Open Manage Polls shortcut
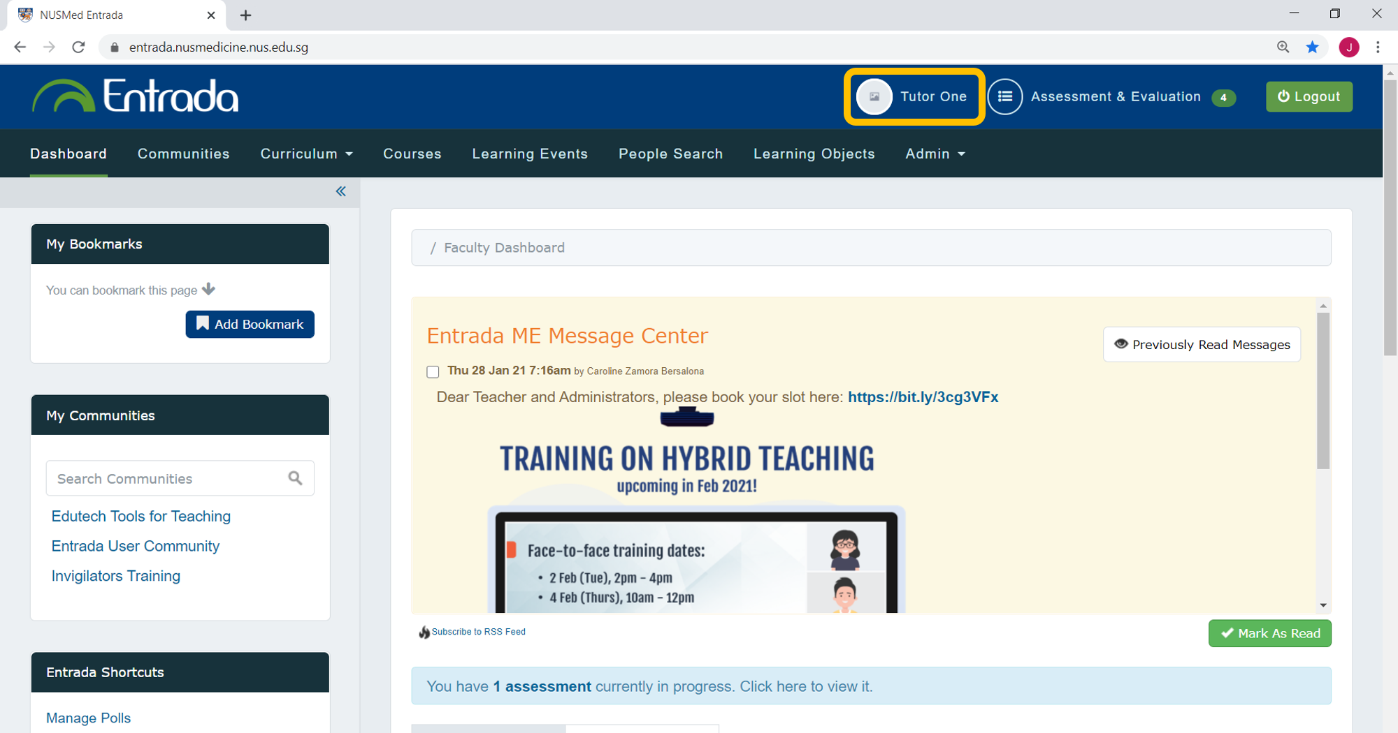Viewport: 1398px width, 733px height. (88, 718)
